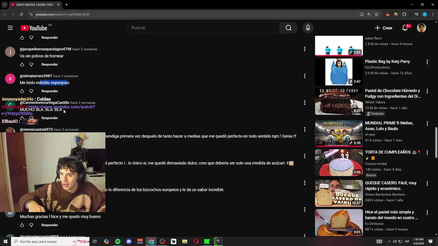This screenshot has height=246, width=438.
Task: Like silviaherrers3987's comment
Action: pos(22,91)
